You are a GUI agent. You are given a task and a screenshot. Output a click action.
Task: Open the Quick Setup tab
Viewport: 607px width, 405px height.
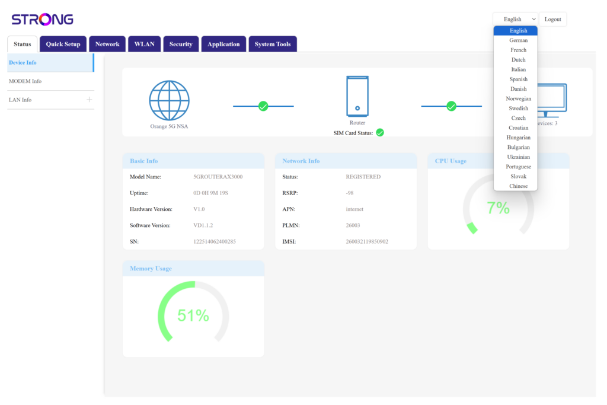click(63, 44)
